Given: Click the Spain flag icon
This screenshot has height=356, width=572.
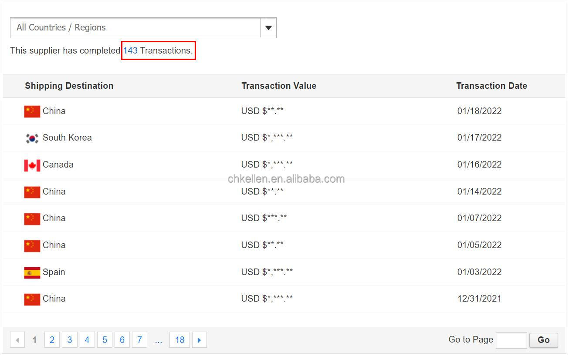Looking at the screenshot, I should pos(32,273).
